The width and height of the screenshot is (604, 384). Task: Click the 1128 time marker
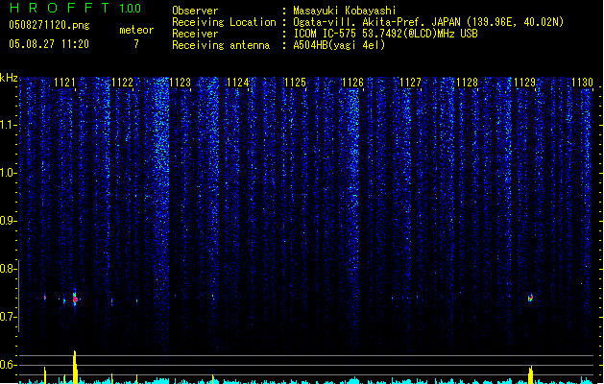pos(468,83)
